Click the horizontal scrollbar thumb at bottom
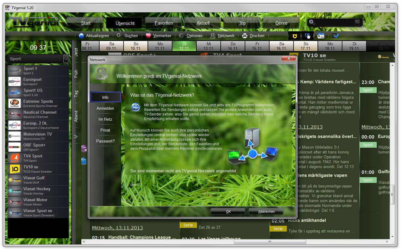 pyautogui.click(x=270, y=242)
